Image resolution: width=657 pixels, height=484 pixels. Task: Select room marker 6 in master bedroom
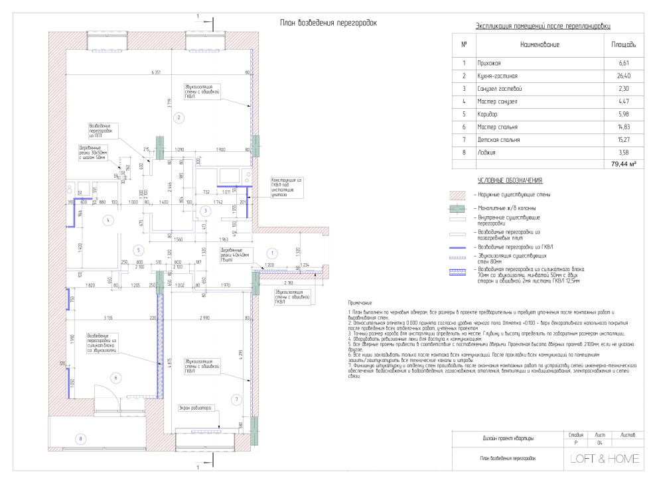click(115, 378)
